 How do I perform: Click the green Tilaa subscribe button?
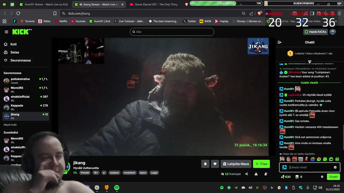(261, 164)
